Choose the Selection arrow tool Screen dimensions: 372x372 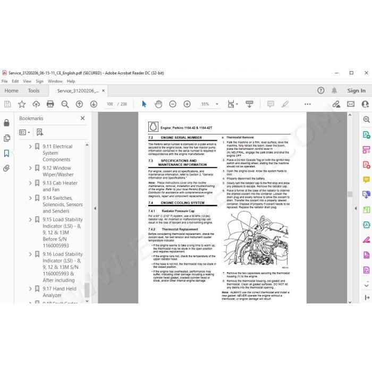click(144, 104)
